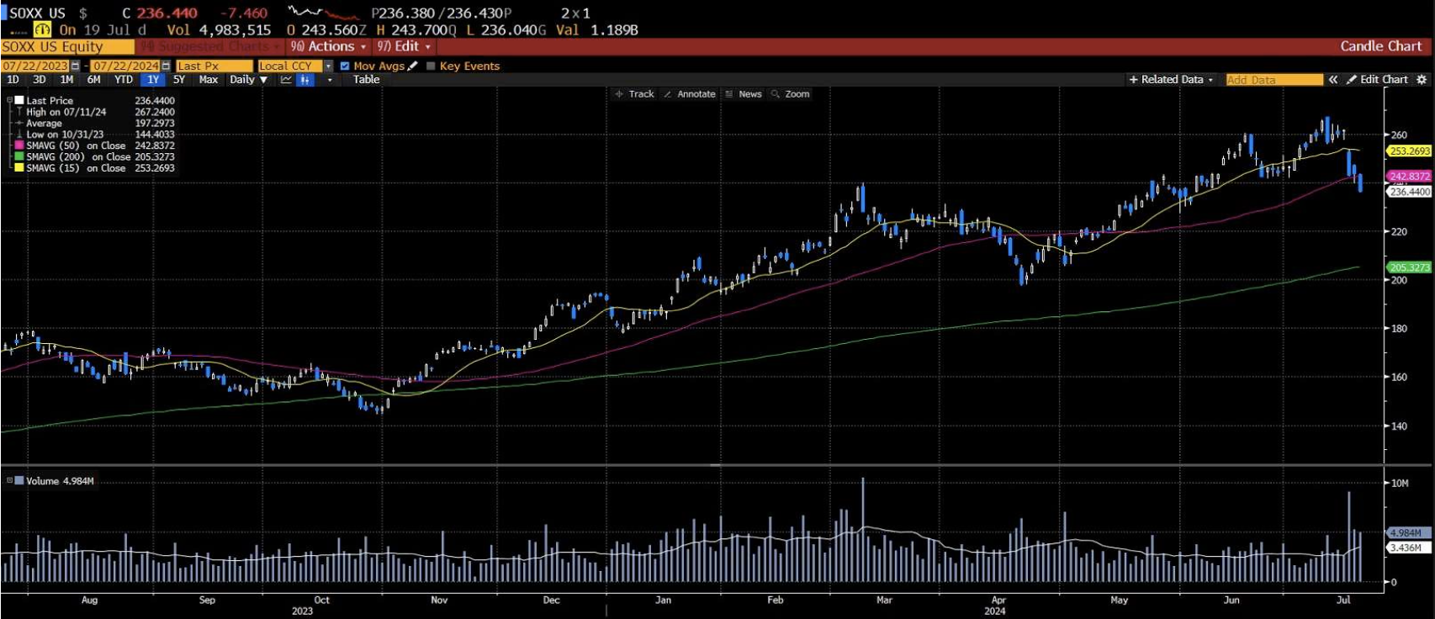Select the 5Y time range tab
Viewport: 1435px width, 619px height.
179,79
